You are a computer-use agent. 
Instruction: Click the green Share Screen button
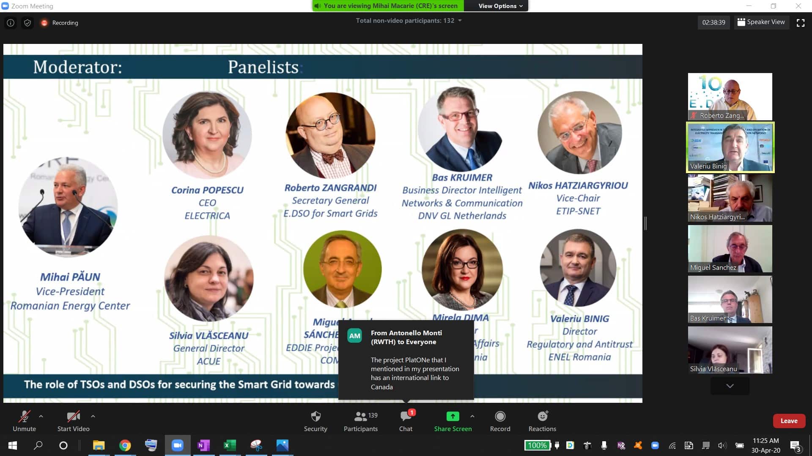pos(453,421)
